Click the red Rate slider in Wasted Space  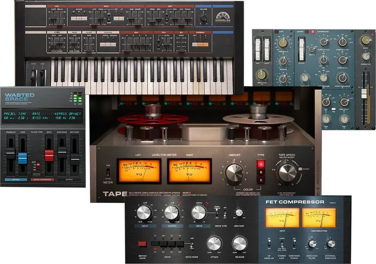[49, 156]
